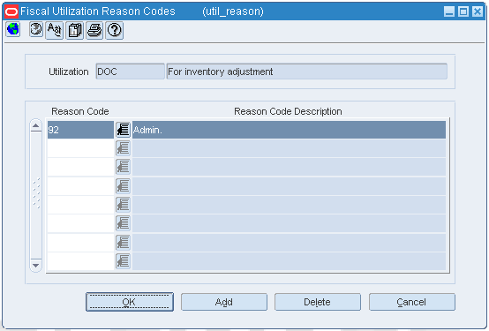Viewport: 489px width, 331px height.
Task: Click the Reason Code Description column header
Action: 288,111
